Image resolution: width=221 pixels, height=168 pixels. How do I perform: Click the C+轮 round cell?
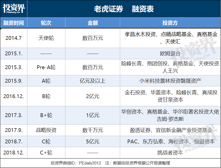tap(46, 153)
